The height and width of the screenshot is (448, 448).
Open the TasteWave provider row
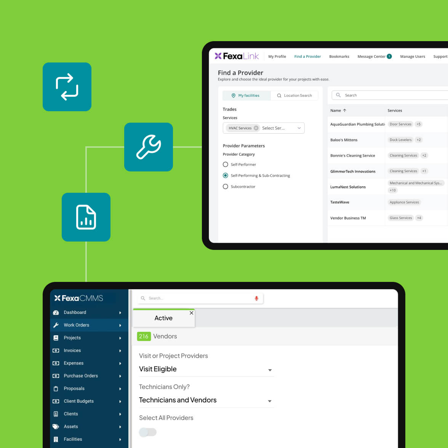click(387, 202)
